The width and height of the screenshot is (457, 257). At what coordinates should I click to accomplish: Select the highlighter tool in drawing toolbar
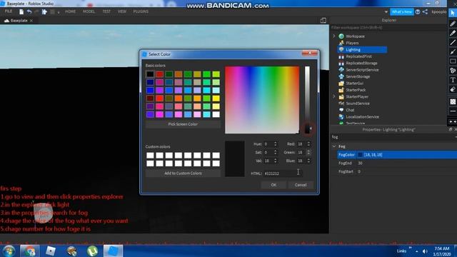453,33
